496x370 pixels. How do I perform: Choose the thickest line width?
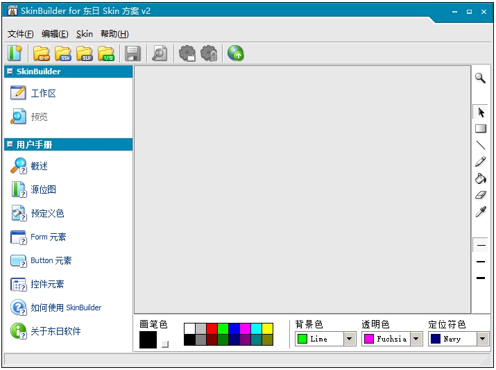tap(481, 278)
